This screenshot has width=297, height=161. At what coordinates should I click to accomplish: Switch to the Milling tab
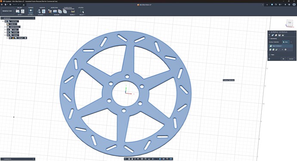point(20,8)
